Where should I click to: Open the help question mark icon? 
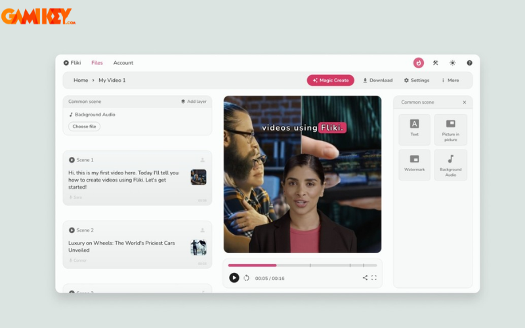pyautogui.click(x=469, y=63)
